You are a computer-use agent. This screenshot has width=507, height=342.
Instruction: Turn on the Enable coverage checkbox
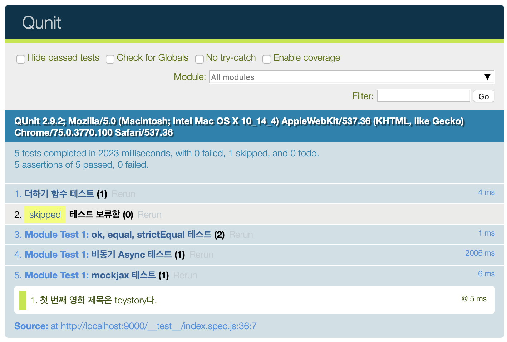coord(267,59)
